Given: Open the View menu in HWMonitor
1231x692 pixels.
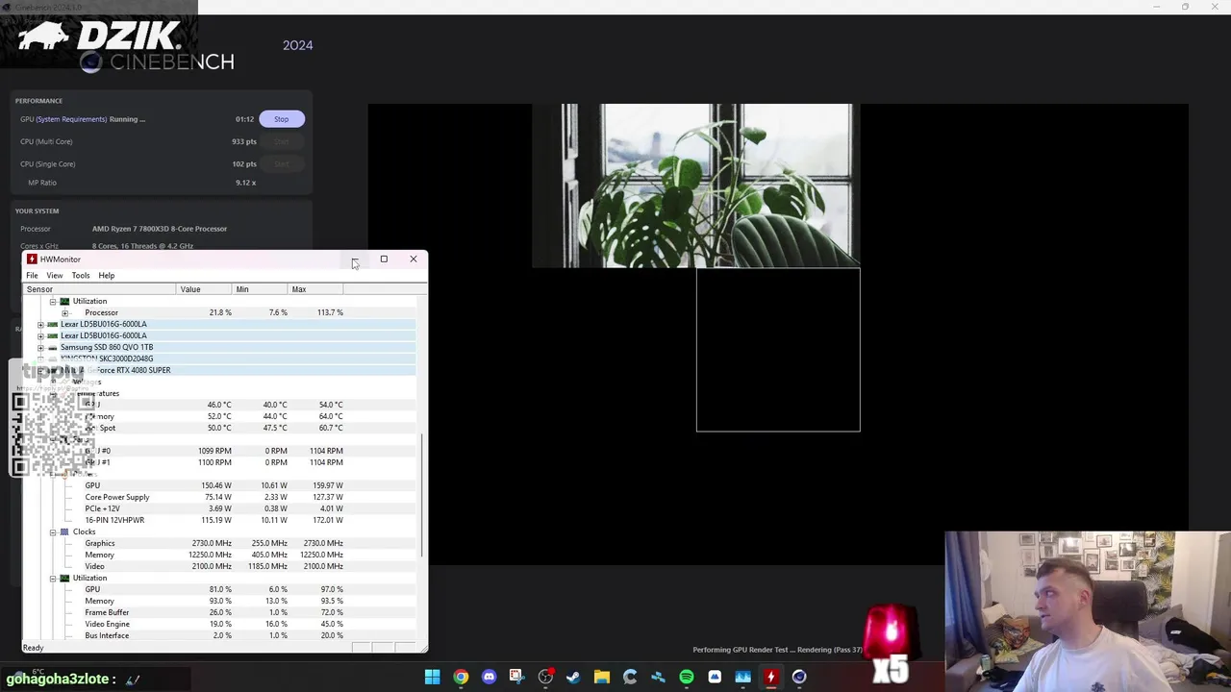Looking at the screenshot, I should [x=55, y=276].
